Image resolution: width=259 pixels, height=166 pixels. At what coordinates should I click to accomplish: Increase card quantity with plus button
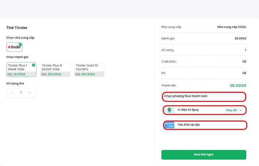pos(30,93)
